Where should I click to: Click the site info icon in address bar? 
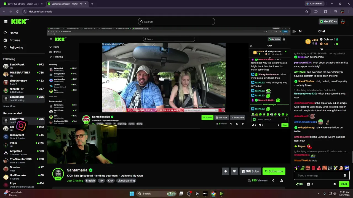[x=25, y=12]
